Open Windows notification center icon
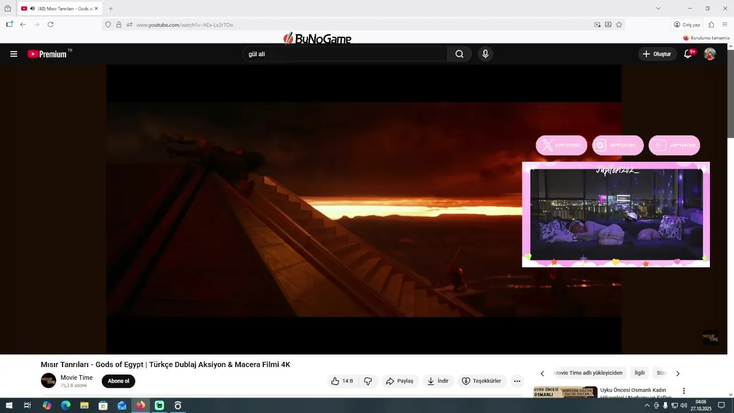734x413 pixels. [x=721, y=406]
